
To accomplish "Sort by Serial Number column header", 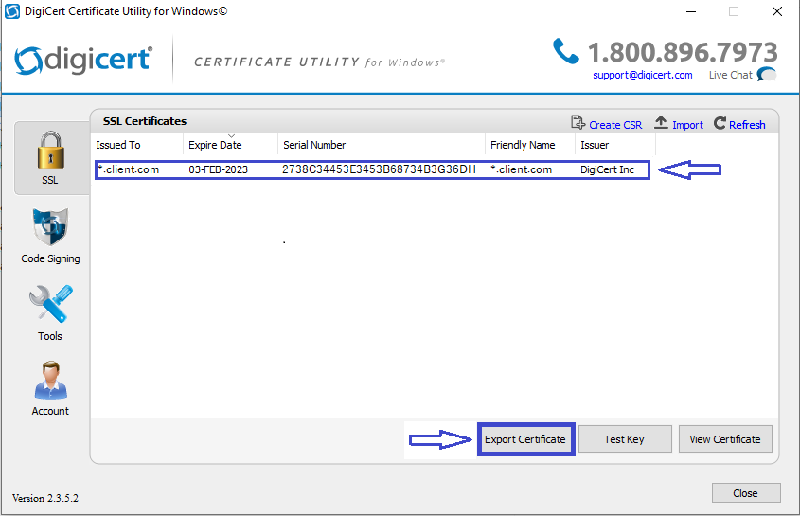I will (x=382, y=145).
